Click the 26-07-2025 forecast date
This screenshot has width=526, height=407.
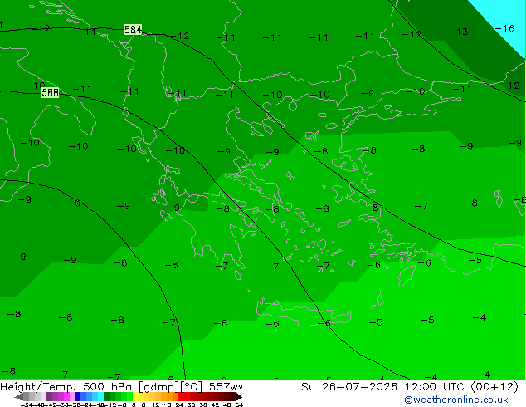(359, 387)
